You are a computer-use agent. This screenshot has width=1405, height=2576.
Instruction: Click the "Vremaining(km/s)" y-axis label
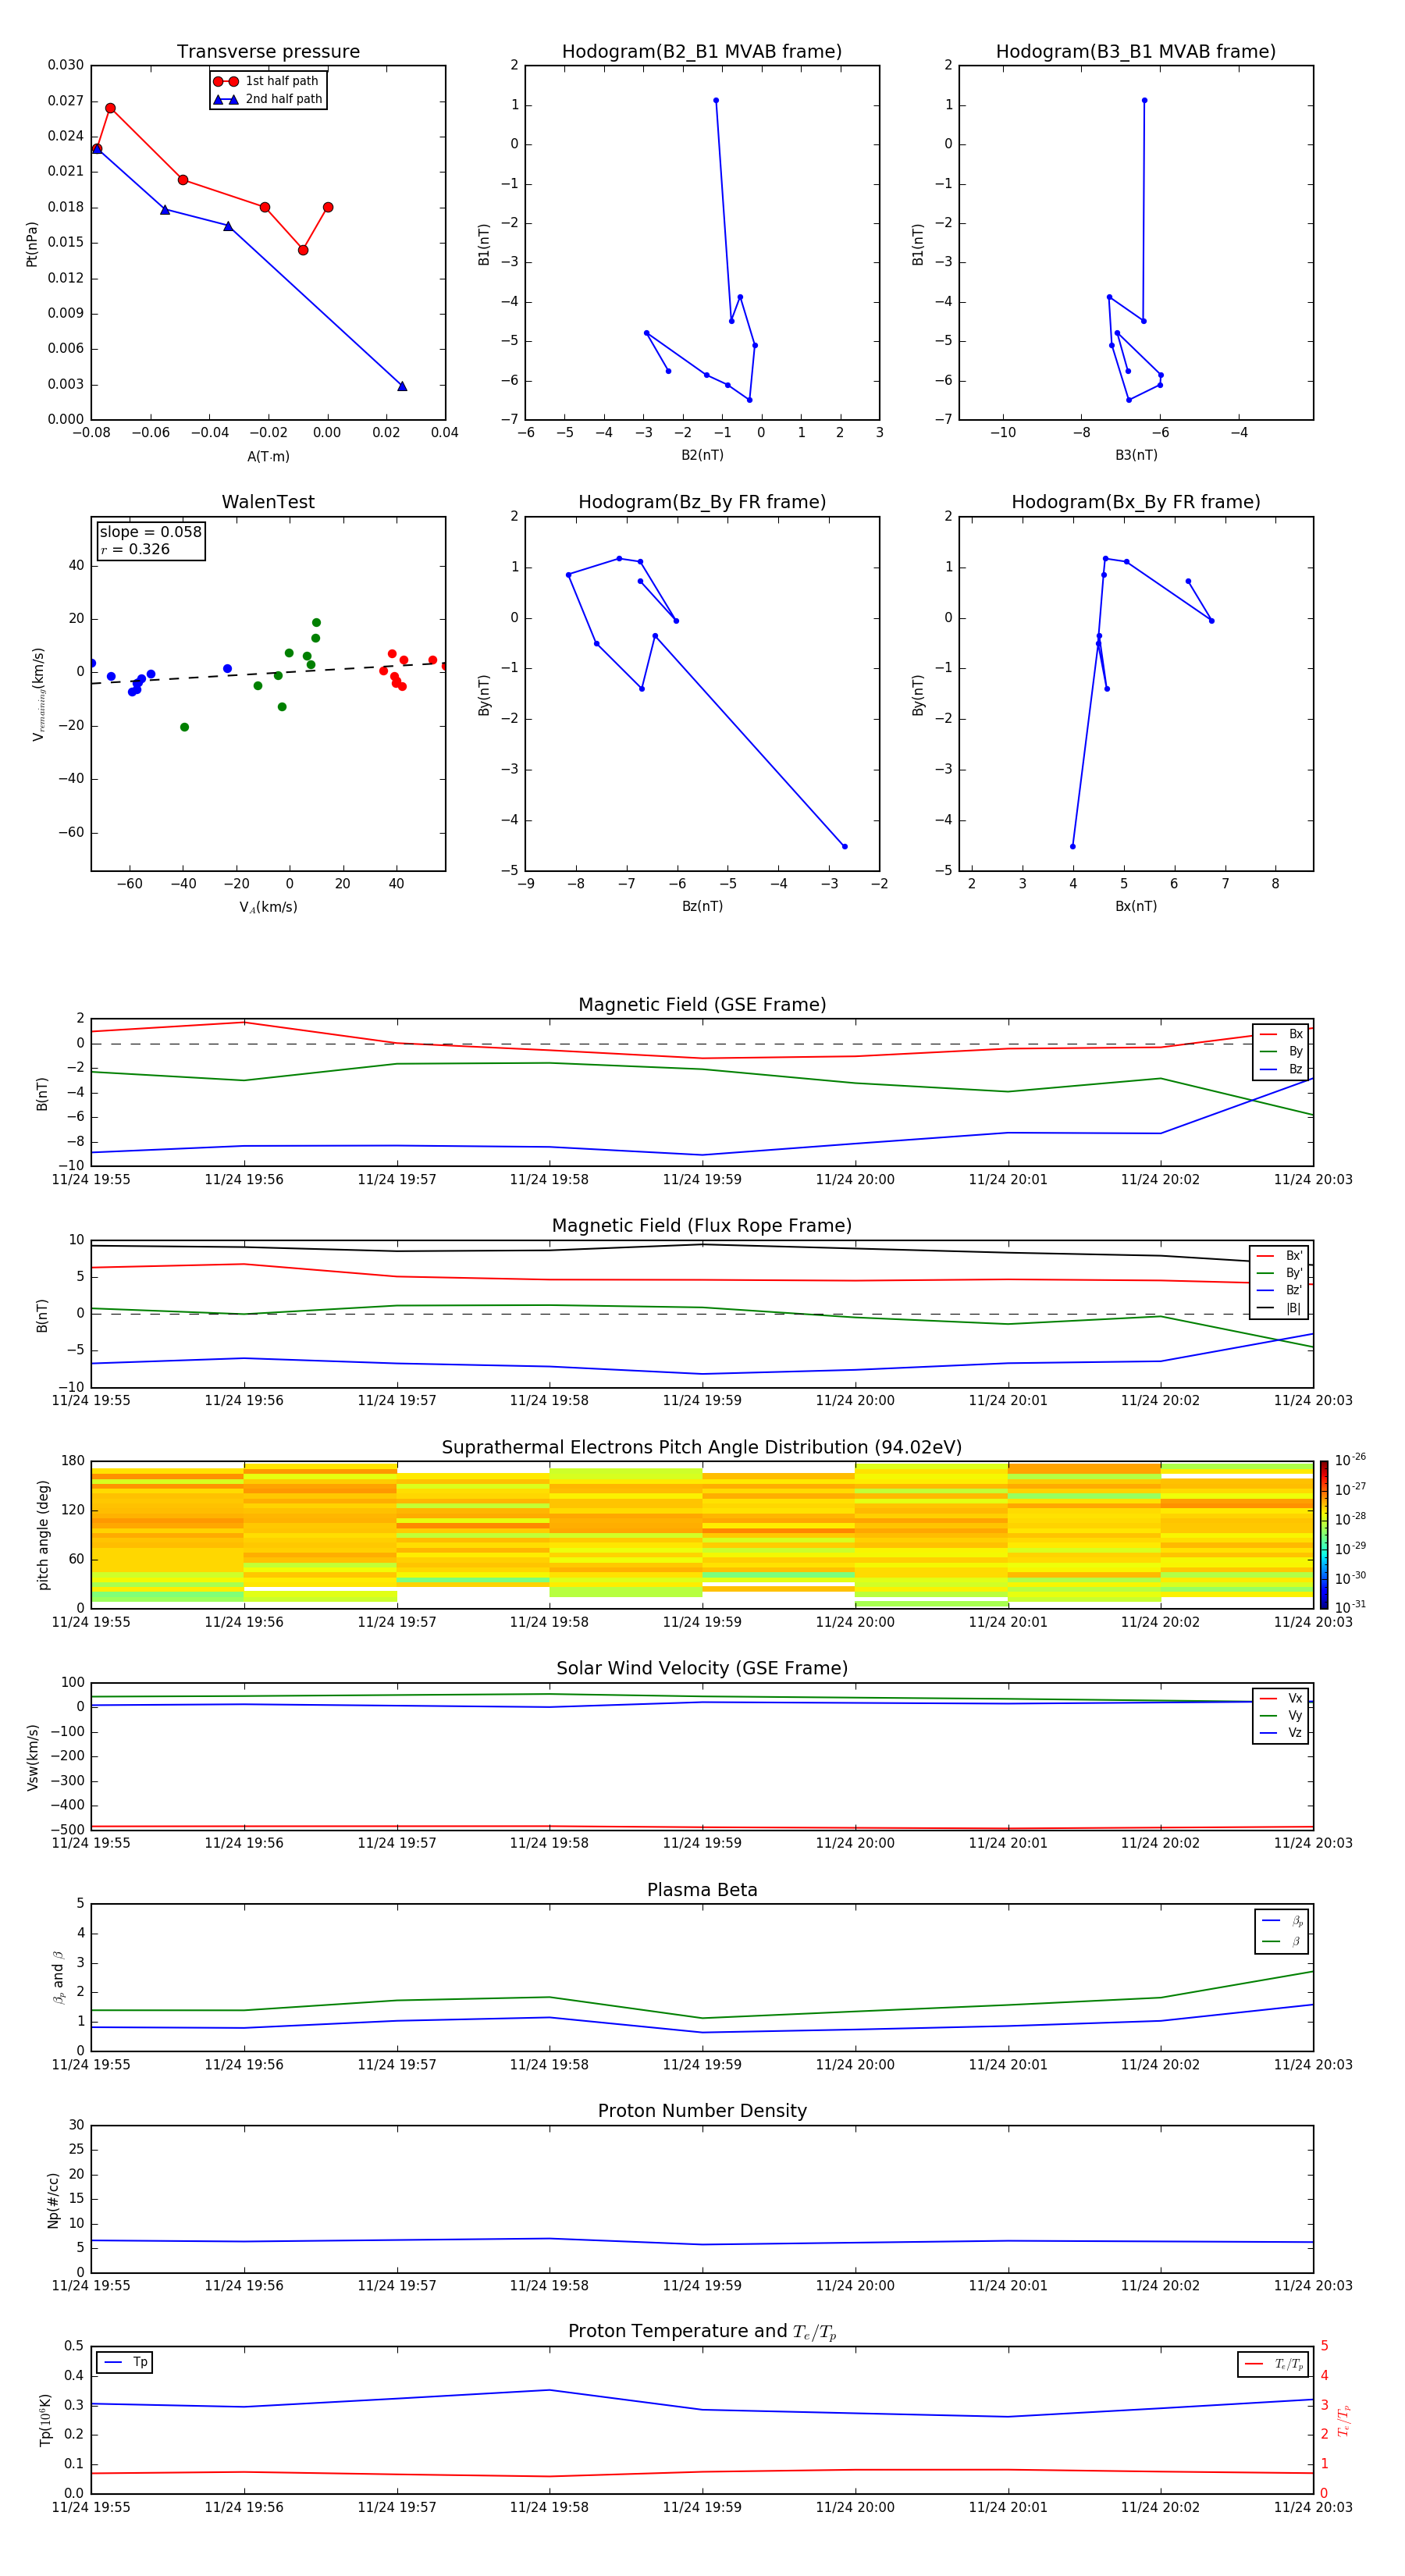click(x=38, y=694)
